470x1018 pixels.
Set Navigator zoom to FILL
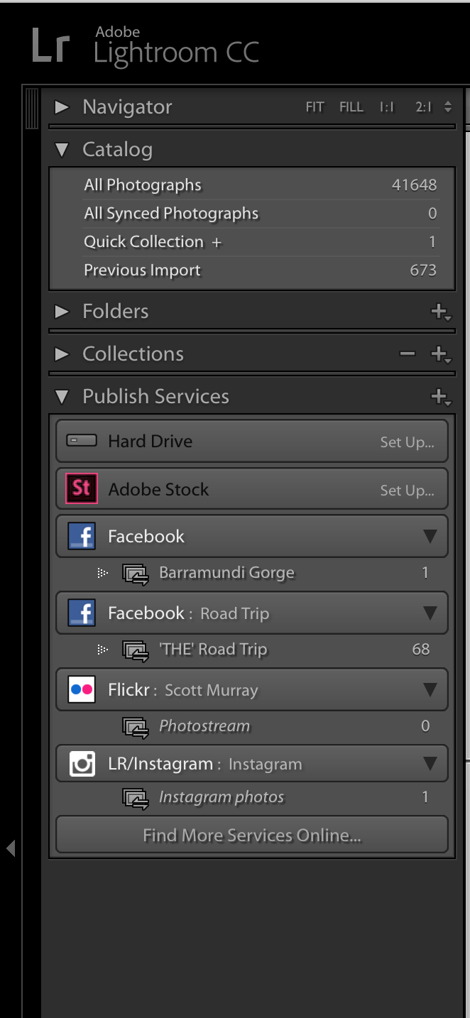(x=351, y=107)
